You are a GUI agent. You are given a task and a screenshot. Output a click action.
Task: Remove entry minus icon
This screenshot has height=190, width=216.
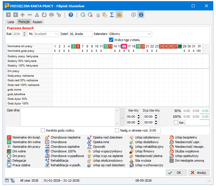(x=30, y=15)
